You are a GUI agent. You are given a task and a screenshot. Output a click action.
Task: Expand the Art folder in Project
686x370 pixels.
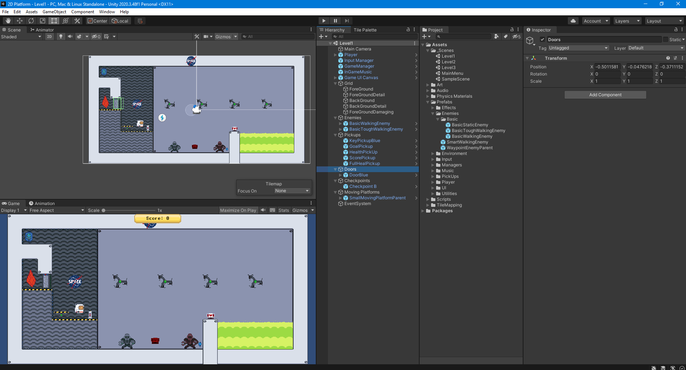428,85
